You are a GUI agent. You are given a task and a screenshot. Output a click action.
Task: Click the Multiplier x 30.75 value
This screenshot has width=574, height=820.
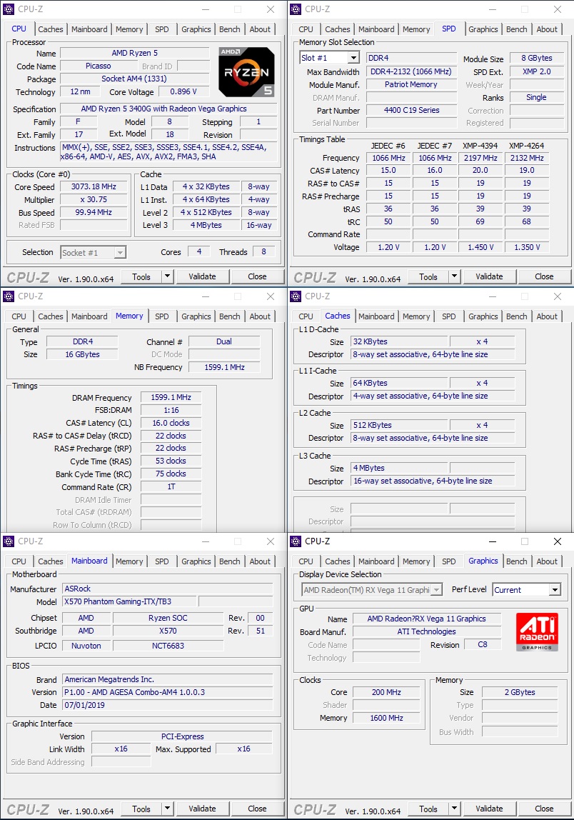[x=94, y=200]
